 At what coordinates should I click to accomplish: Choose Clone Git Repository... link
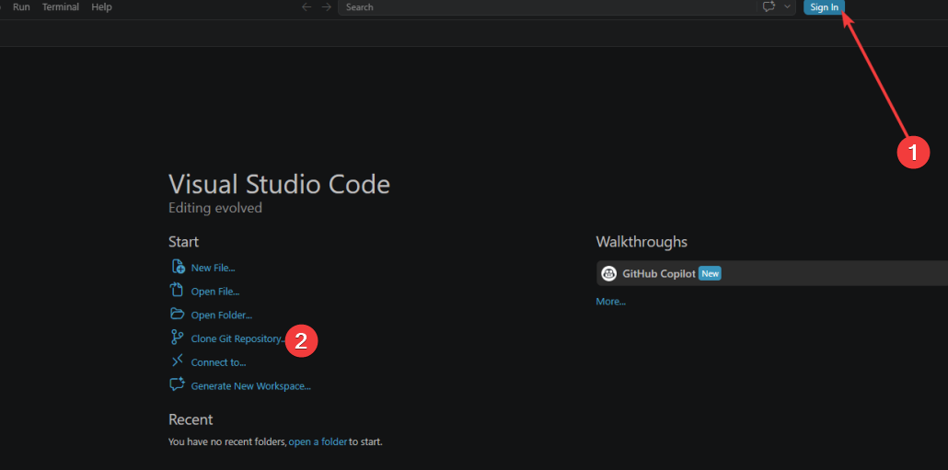click(x=237, y=339)
